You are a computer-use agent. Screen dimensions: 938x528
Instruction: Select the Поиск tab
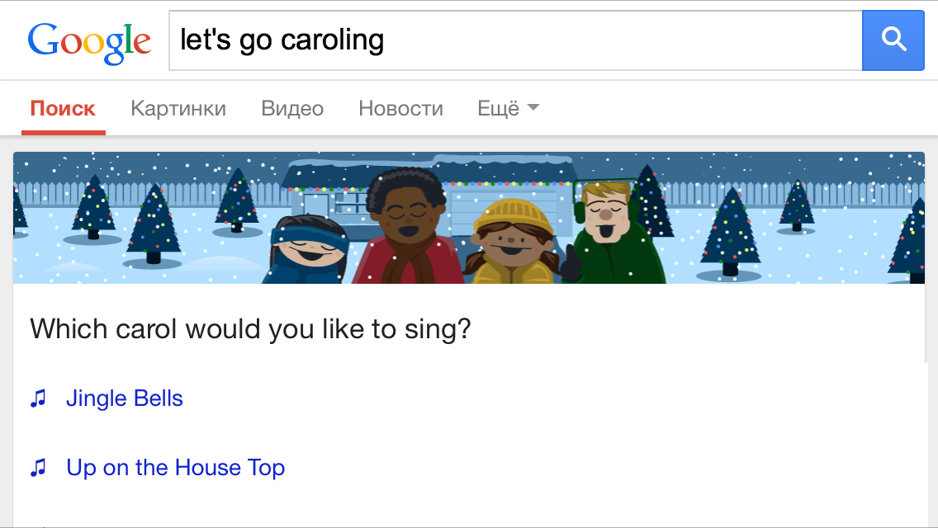click(x=63, y=107)
